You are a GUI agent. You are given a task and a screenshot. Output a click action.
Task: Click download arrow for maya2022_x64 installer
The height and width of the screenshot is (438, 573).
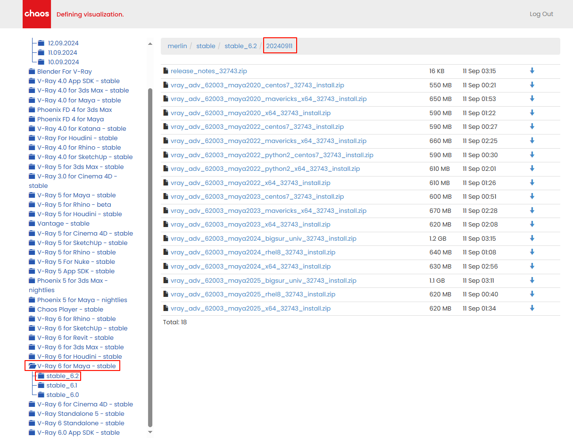[x=532, y=183]
